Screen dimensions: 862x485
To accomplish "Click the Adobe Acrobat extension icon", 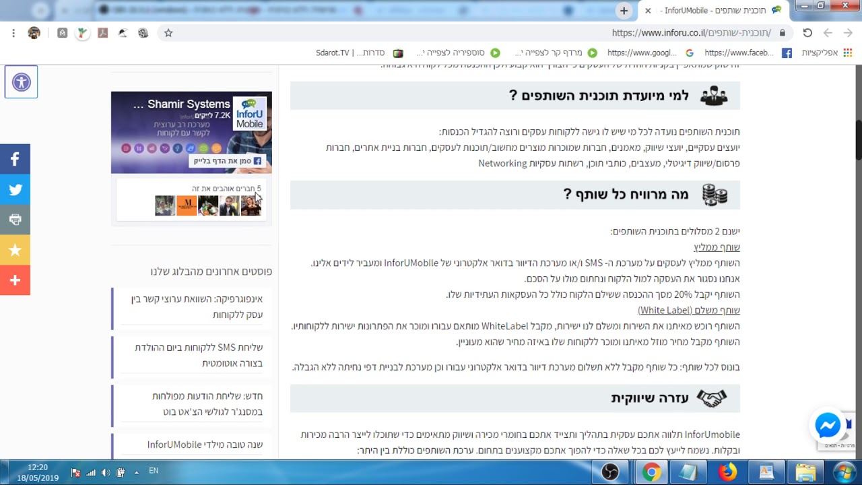I will (103, 33).
